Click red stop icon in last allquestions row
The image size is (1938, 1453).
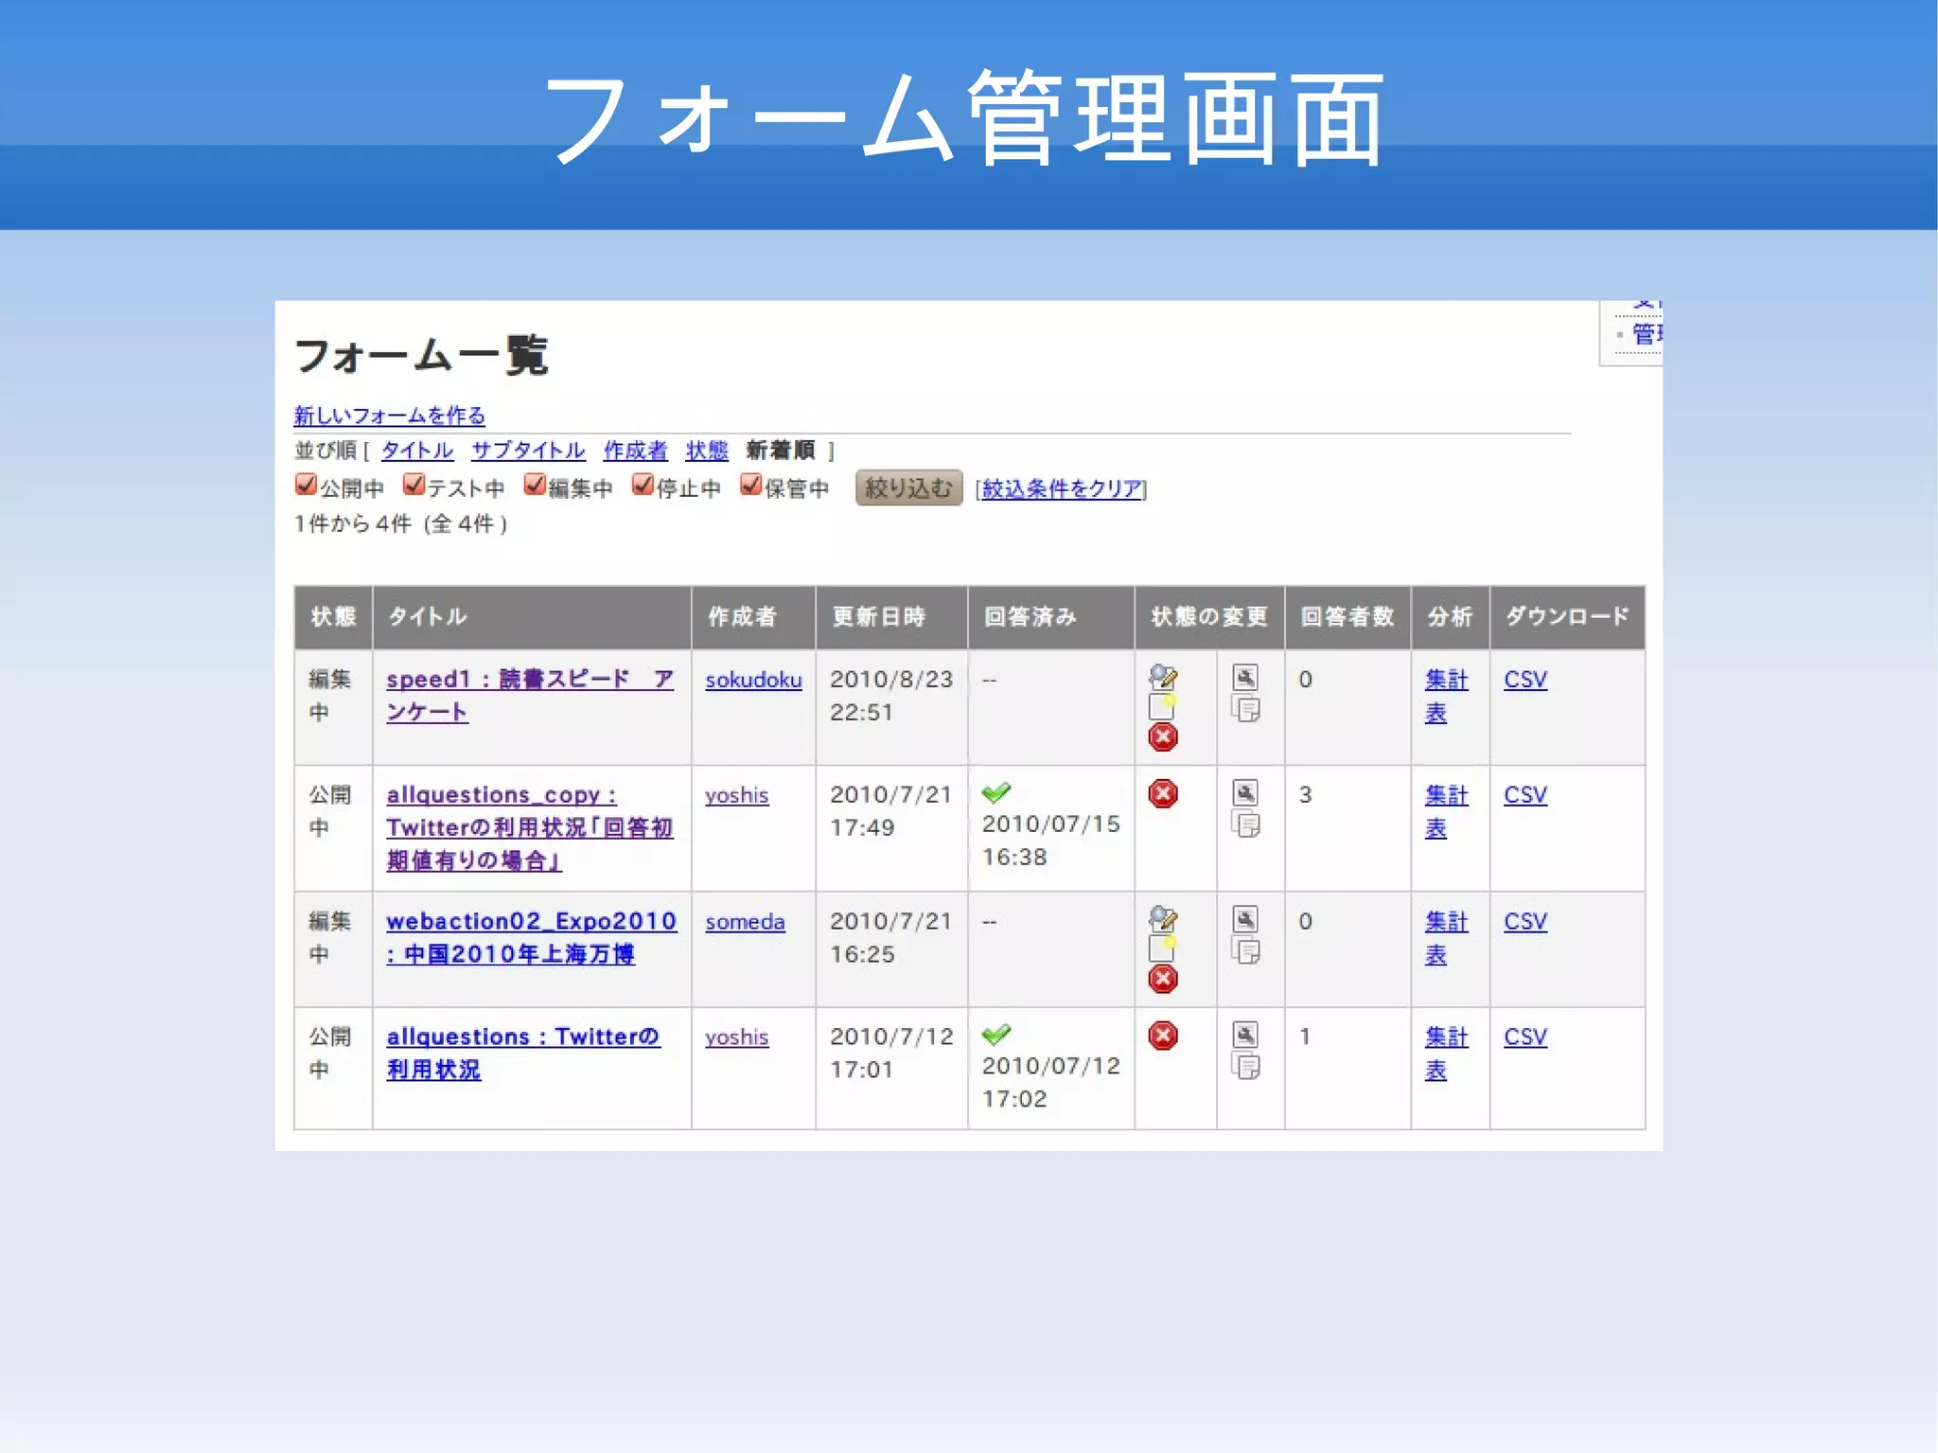point(1162,1036)
